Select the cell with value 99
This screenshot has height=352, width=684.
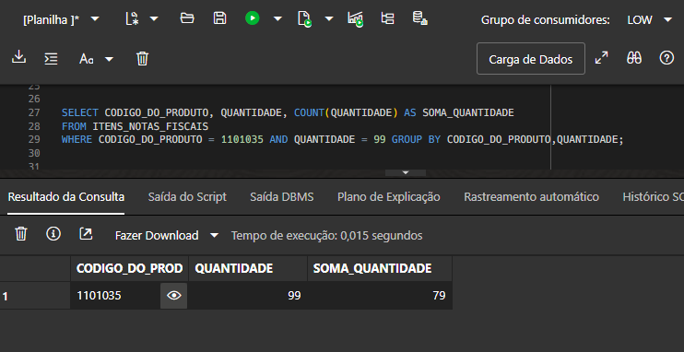pos(248,296)
